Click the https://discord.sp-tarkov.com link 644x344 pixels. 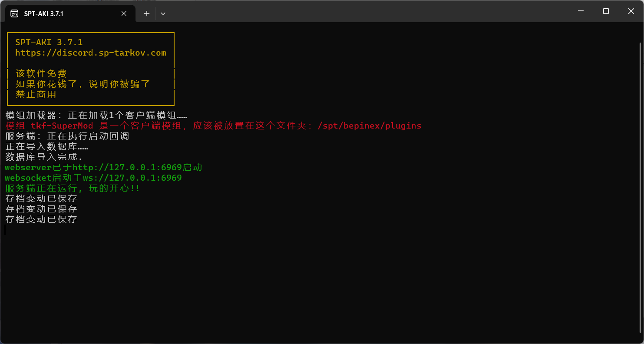[x=91, y=53]
